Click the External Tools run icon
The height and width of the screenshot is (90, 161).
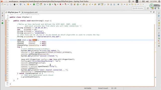[x=55, y=4]
